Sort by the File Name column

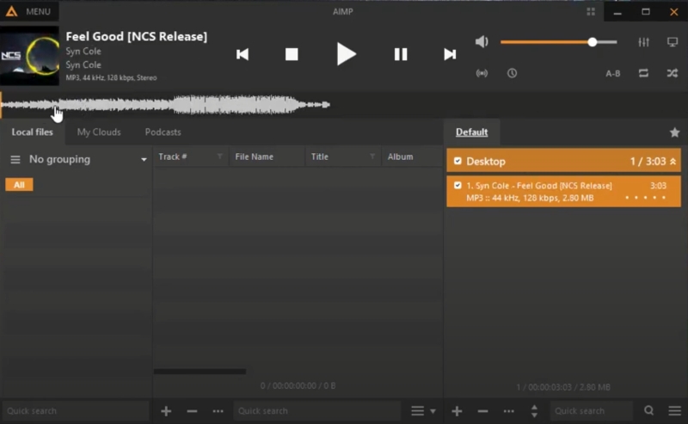[254, 157]
